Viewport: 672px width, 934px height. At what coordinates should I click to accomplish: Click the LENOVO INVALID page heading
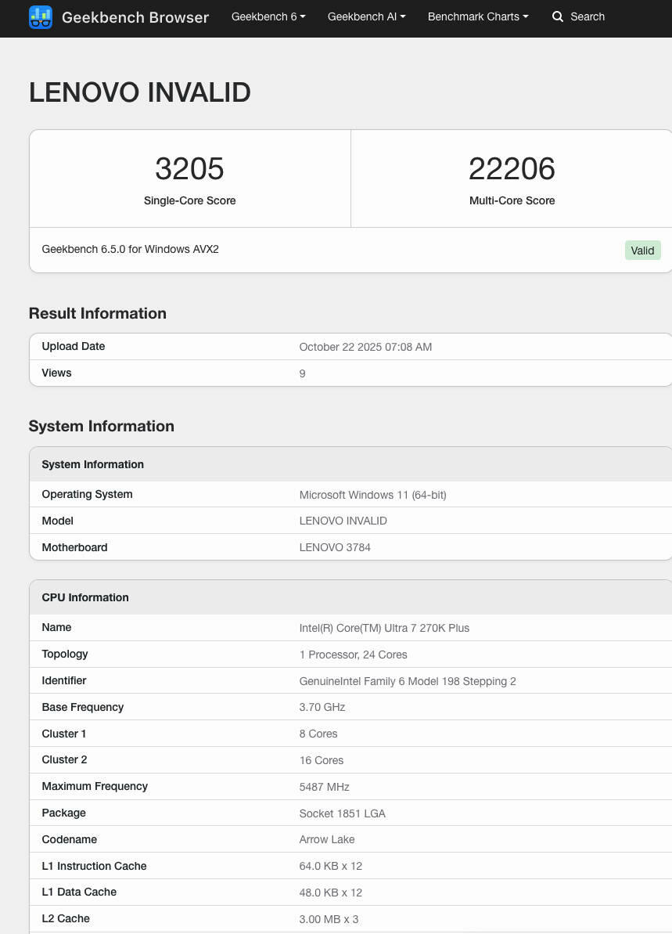(140, 92)
